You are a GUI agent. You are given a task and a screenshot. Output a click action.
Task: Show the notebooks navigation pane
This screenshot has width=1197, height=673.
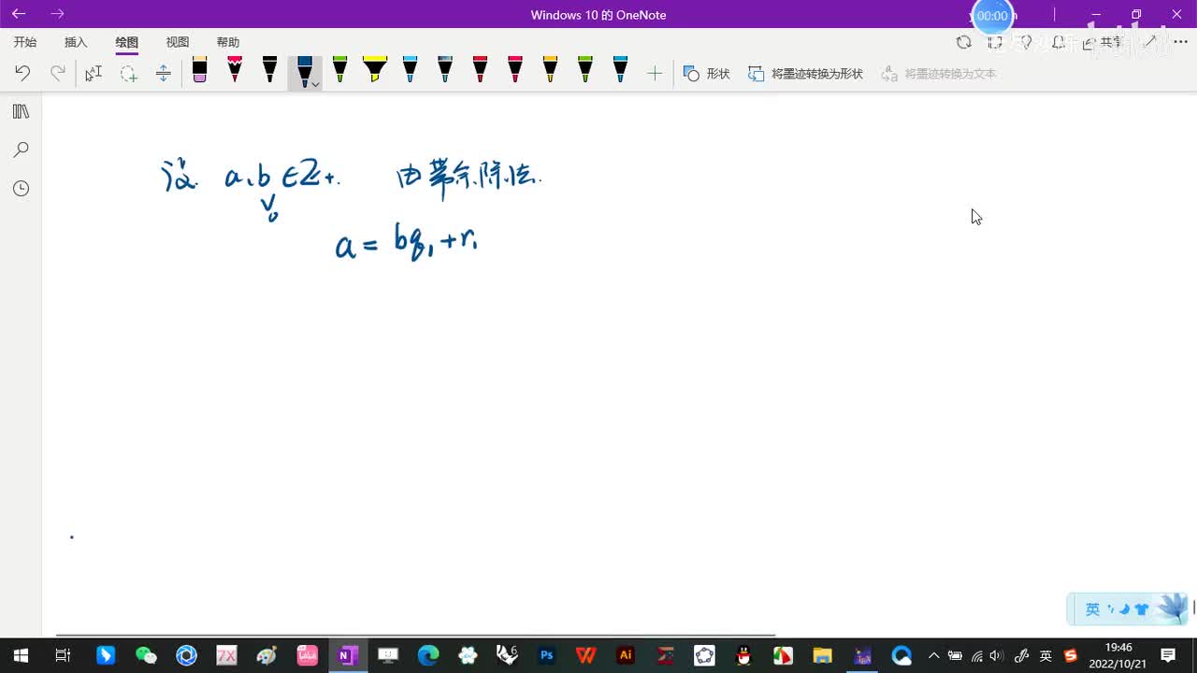21,111
